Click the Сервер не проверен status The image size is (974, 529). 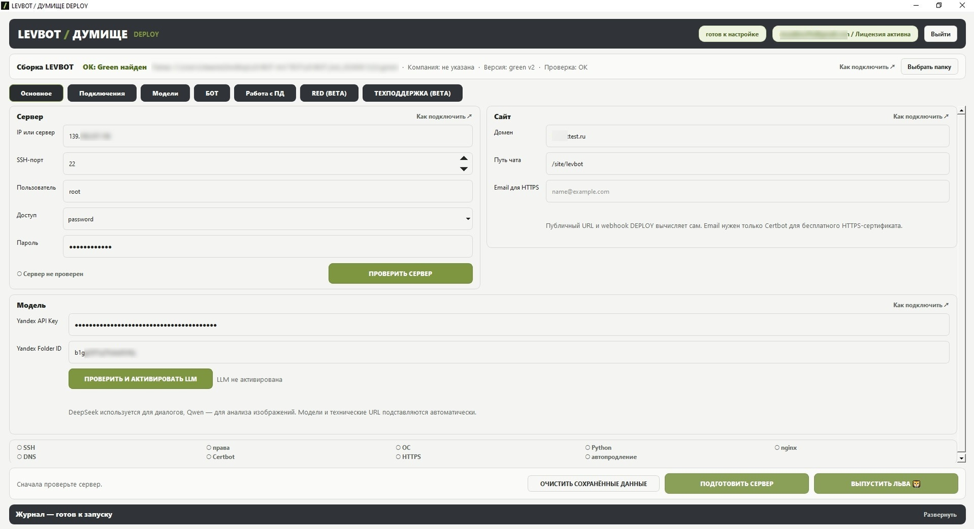pyautogui.click(x=50, y=274)
